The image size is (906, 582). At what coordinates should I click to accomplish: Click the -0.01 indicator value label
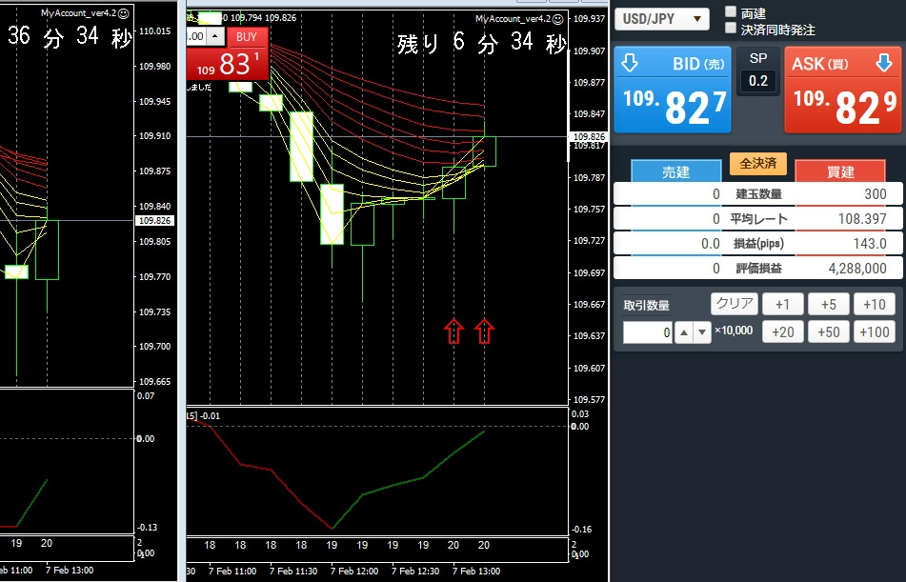(210, 416)
